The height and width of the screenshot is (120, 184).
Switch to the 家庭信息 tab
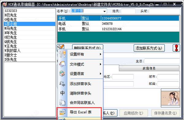[x=149, y=68]
